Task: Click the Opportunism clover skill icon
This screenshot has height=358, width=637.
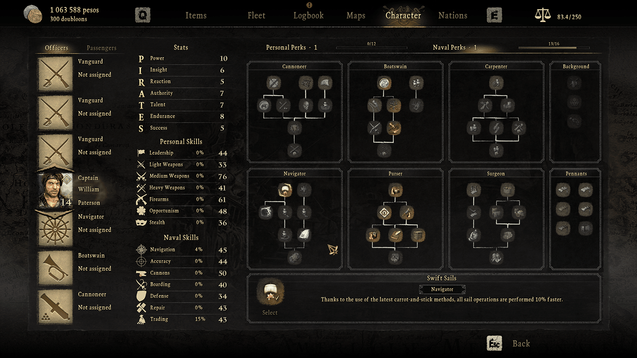Action: [x=141, y=211]
